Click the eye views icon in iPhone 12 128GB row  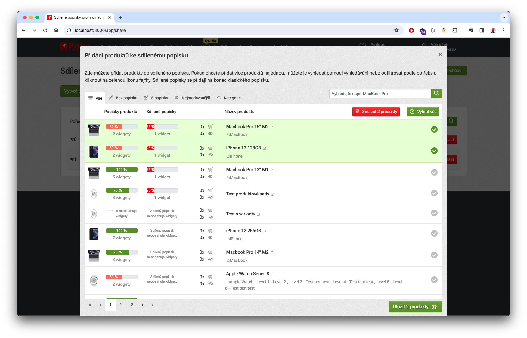click(x=211, y=155)
